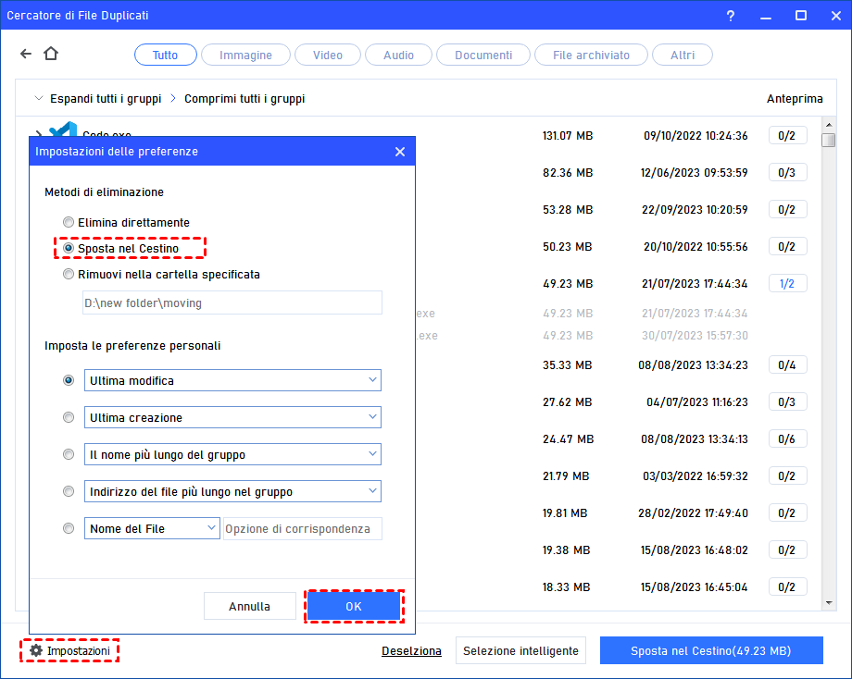Click the back arrow navigation icon
This screenshot has width=852, height=679.
coord(25,54)
